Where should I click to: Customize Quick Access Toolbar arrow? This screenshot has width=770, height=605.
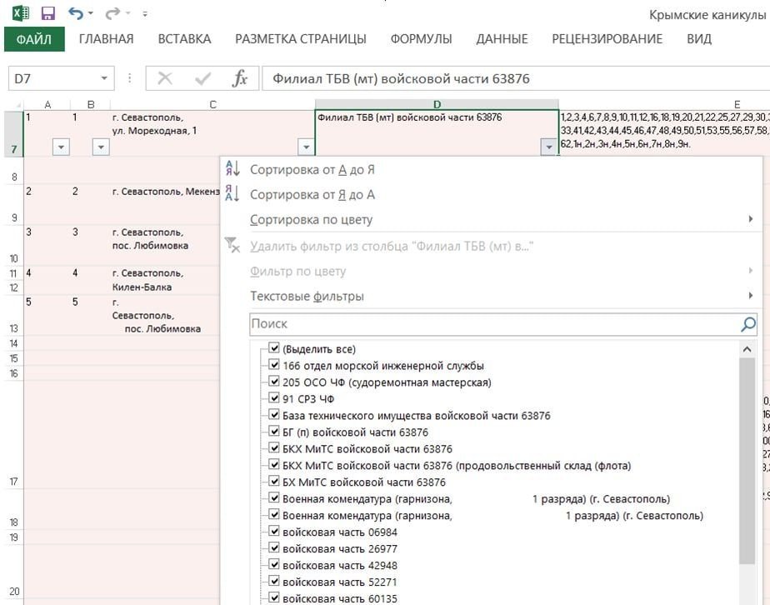coord(146,14)
